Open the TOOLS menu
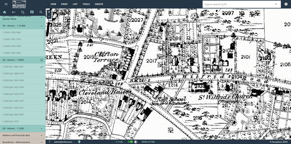Screen dimensions: 291x144 (86, 4)
